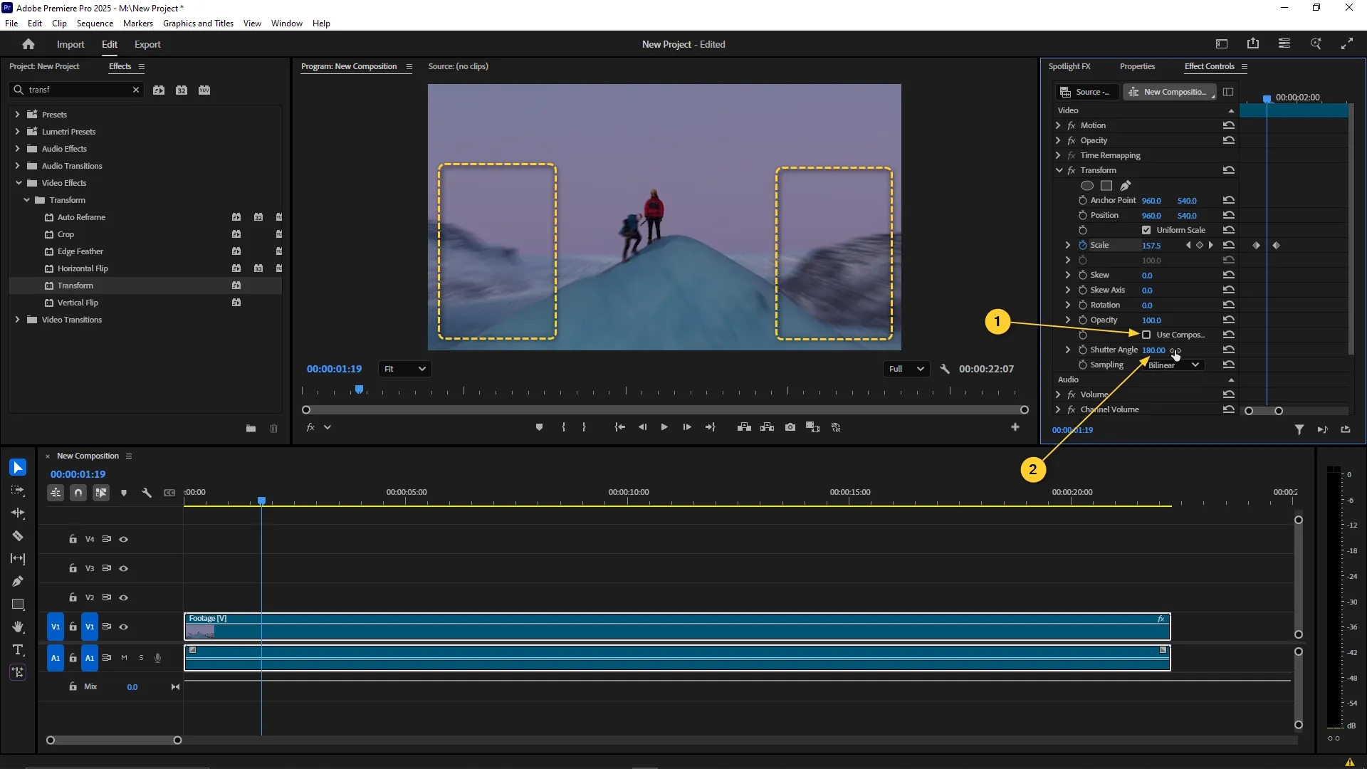Select the Hand tool
This screenshot has height=769, width=1367.
pos(18,627)
